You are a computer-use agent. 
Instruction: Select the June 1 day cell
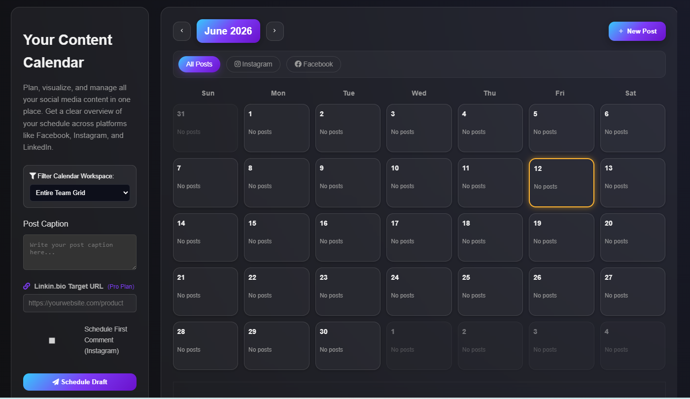[x=276, y=128]
